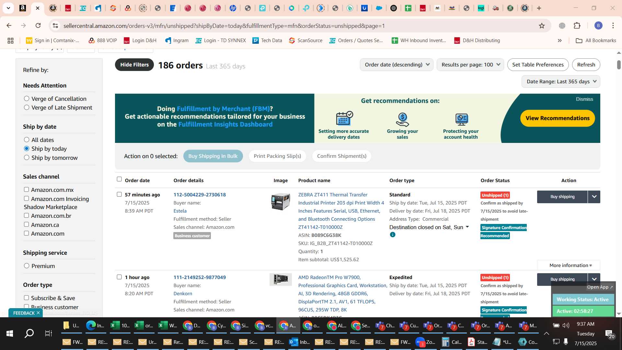Check the Subscribe & Save order type

(26, 297)
